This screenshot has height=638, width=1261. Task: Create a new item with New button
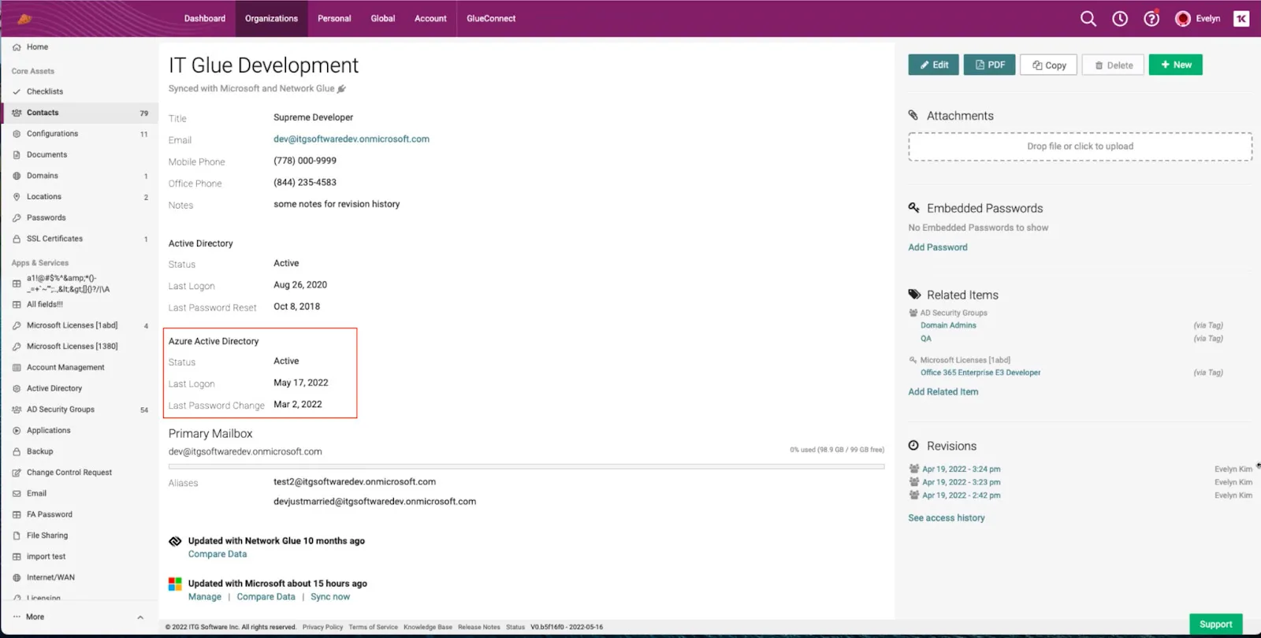coord(1175,65)
